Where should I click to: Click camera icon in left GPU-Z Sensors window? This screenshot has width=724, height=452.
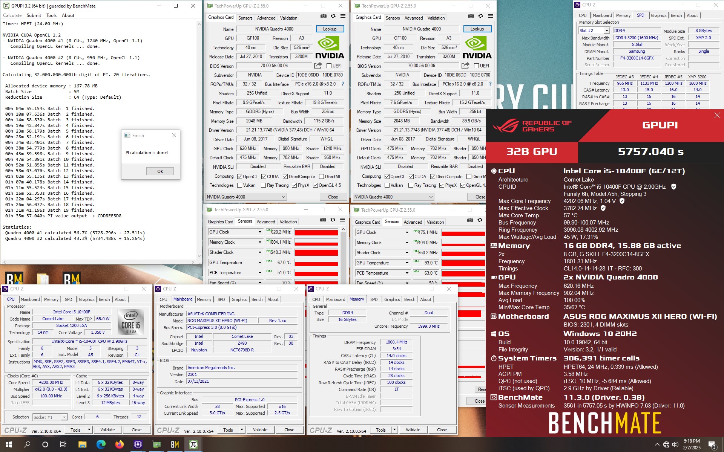[323, 220]
